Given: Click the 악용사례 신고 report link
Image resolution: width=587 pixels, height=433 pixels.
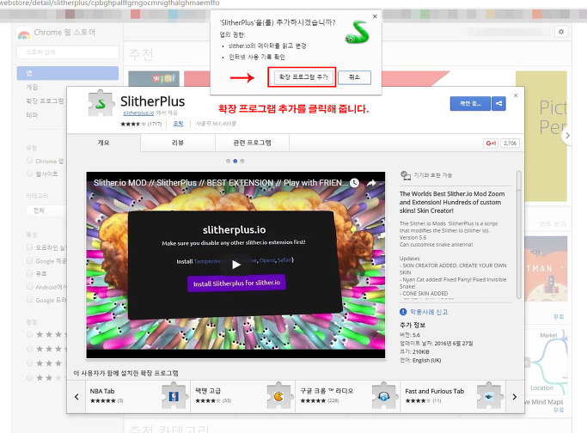Looking at the screenshot, I should point(429,312).
